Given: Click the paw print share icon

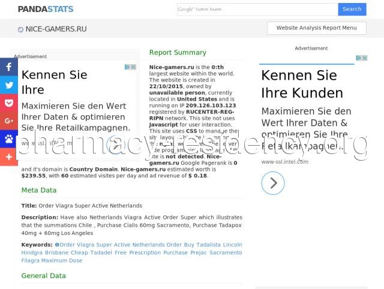Looking at the screenshot, I should pos(9,139).
